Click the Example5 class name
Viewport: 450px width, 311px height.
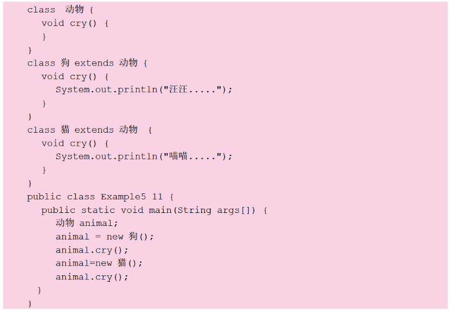123,197
